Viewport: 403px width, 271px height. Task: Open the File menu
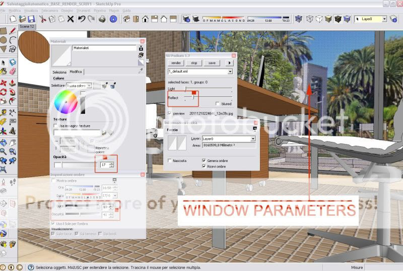(3, 11)
